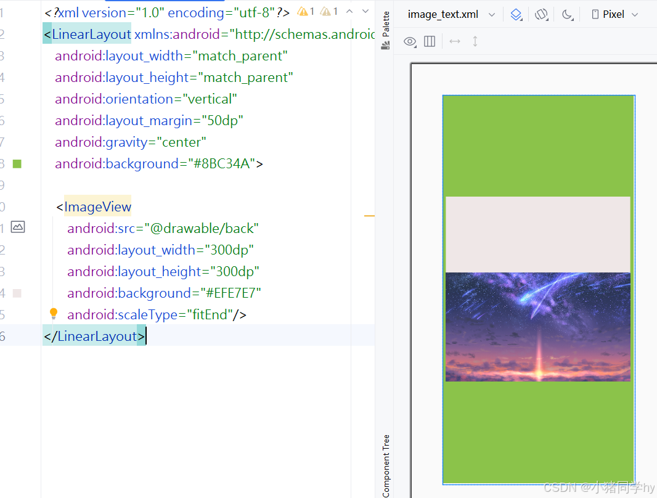Click the drawable image gutter icon

[18, 227]
